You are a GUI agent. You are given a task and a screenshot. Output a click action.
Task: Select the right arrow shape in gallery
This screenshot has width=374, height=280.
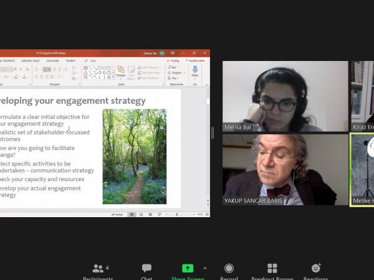(100, 73)
